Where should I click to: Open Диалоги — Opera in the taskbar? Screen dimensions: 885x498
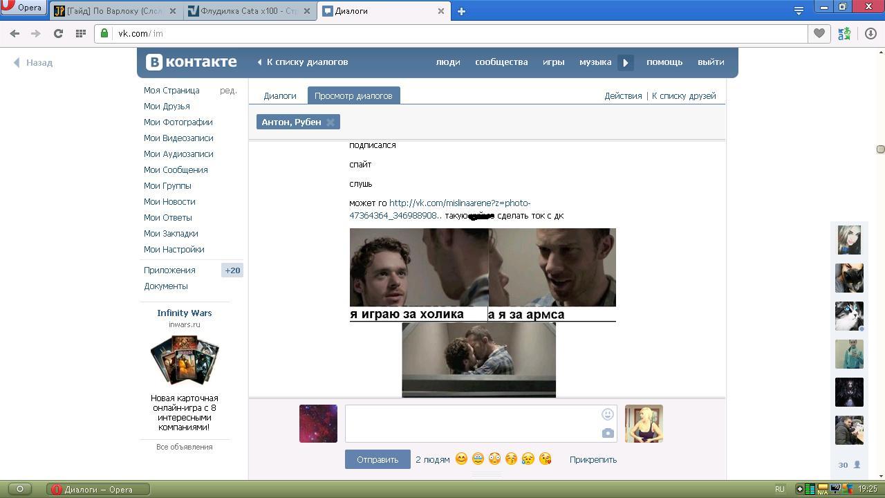(99, 490)
